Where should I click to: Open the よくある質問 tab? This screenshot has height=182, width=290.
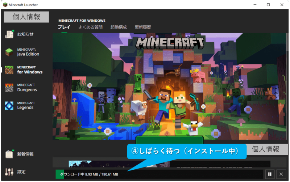pos(90,27)
